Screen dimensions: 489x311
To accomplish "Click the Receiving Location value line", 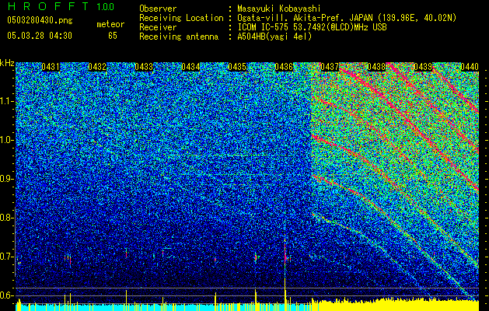I will coord(347,18).
